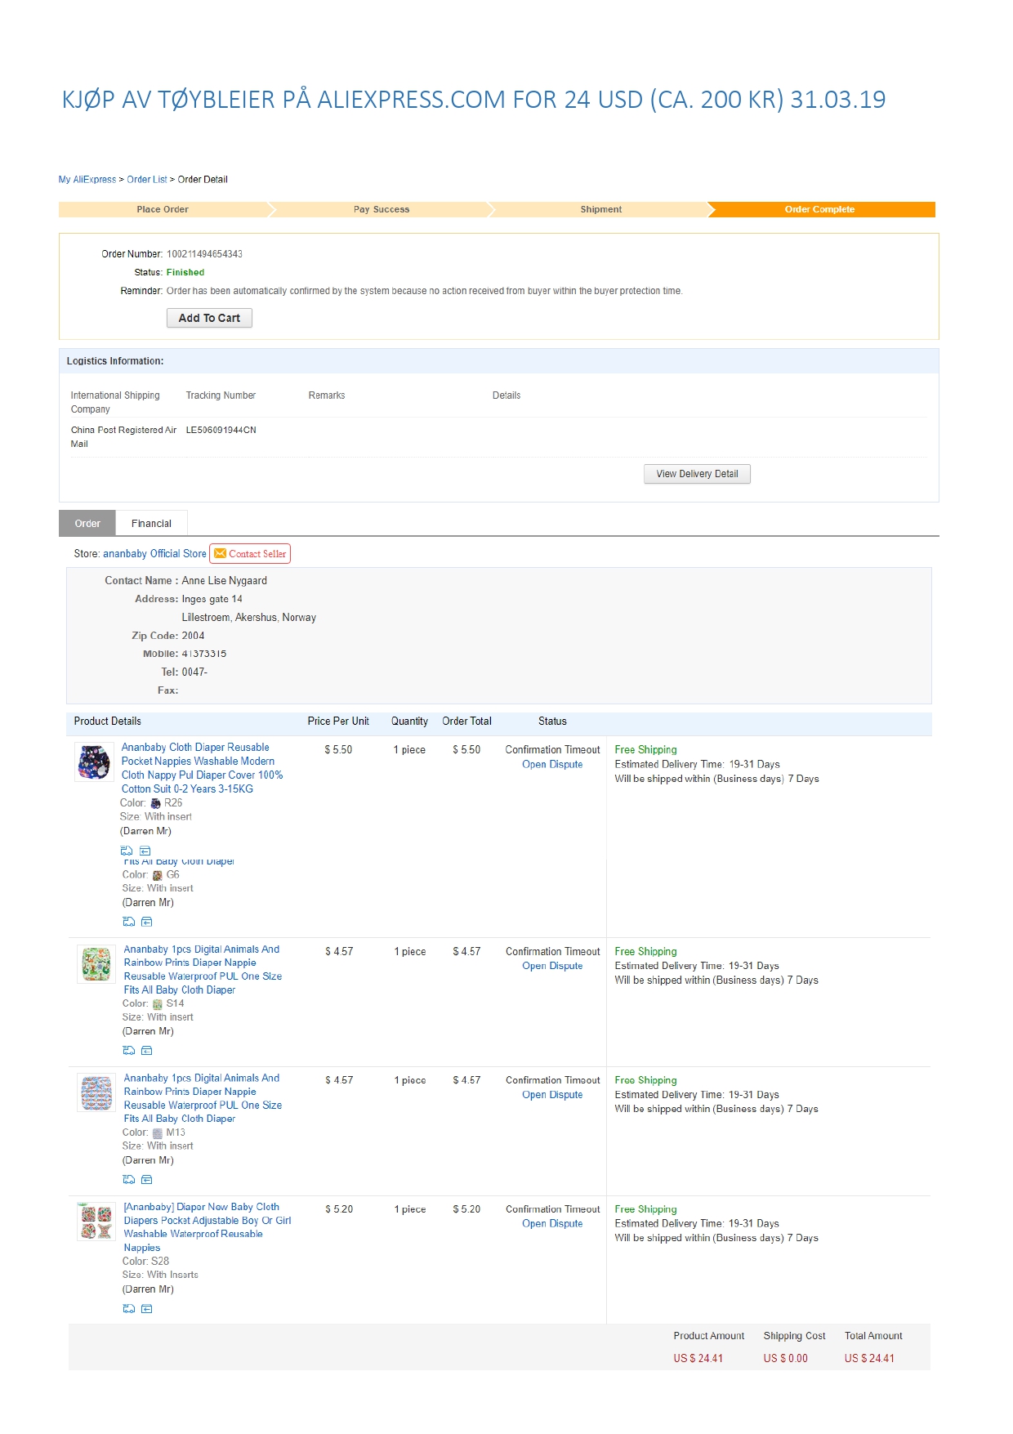Click the return box icon under the G6 item
This screenshot has height=1434, width=1013.
(x=147, y=922)
